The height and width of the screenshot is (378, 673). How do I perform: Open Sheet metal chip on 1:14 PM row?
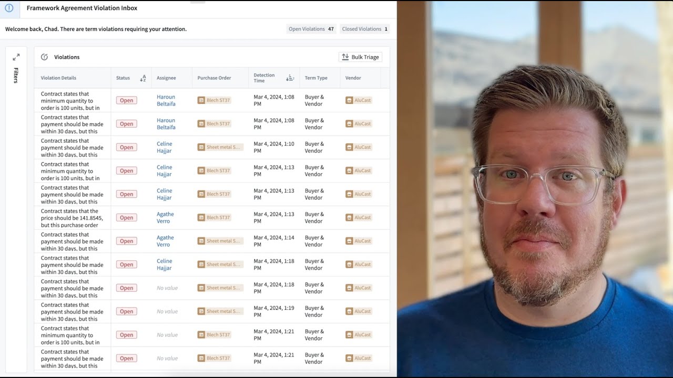coord(220,241)
